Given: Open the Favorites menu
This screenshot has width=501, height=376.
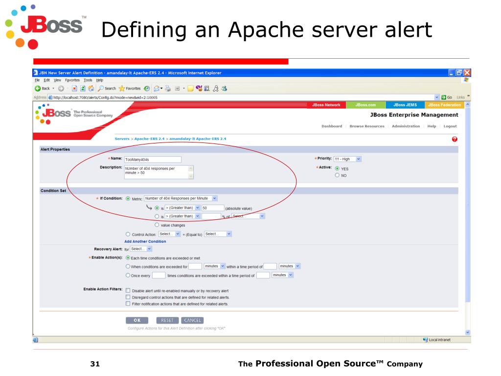Looking at the screenshot, I should point(72,80).
